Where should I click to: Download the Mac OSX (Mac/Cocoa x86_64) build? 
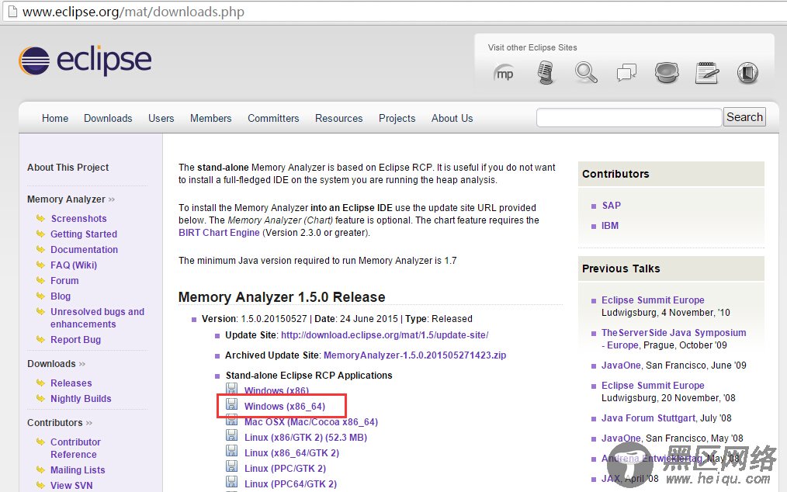[311, 421]
